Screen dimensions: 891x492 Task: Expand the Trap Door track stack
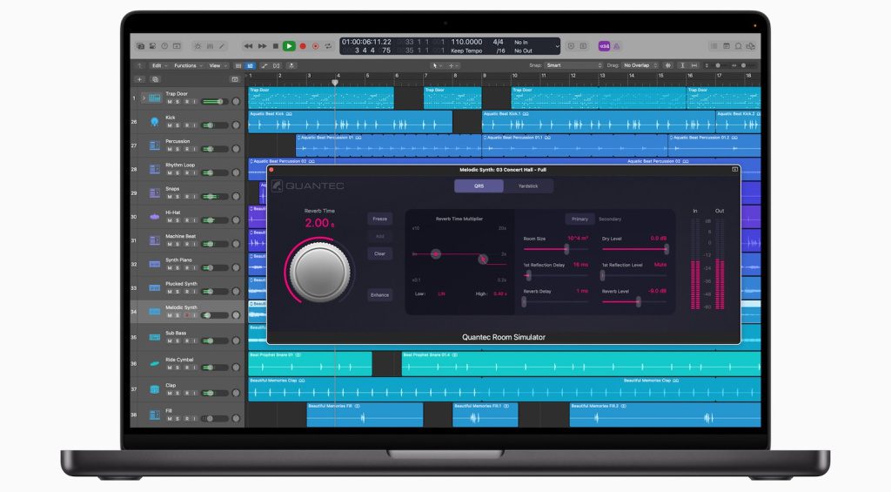tap(144, 98)
